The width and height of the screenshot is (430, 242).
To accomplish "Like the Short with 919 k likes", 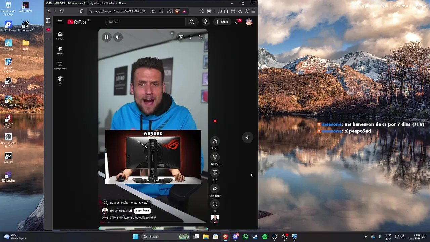I will [x=215, y=141].
